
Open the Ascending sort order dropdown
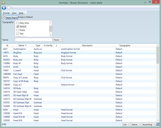click(x=148, y=124)
